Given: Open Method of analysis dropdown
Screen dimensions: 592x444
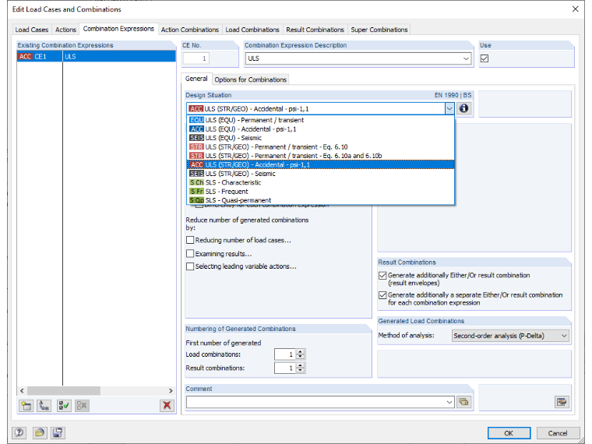Looking at the screenshot, I should coord(564,336).
